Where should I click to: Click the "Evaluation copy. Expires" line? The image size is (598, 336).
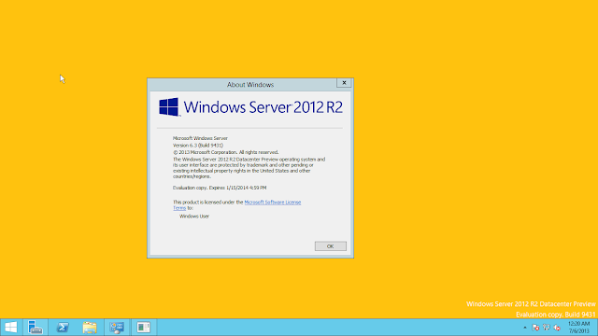(220, 188)
